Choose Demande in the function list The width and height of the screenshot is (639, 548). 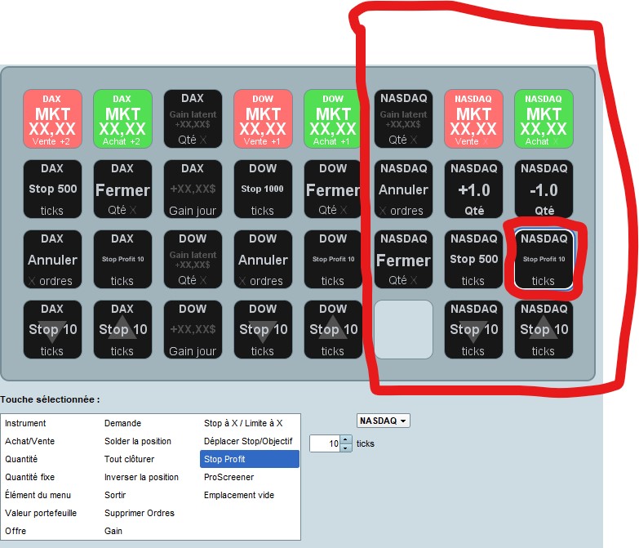pyautogui.click(x=122, y=423)
